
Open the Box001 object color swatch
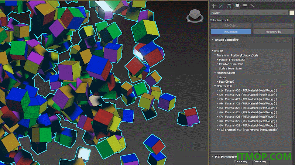pos(292,13)
